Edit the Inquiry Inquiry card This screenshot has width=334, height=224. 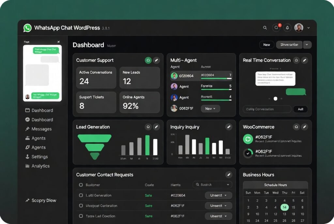click(x=229, y=127)
